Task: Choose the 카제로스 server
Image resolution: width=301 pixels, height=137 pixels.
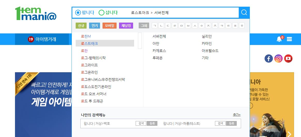Action: point(159,51)
